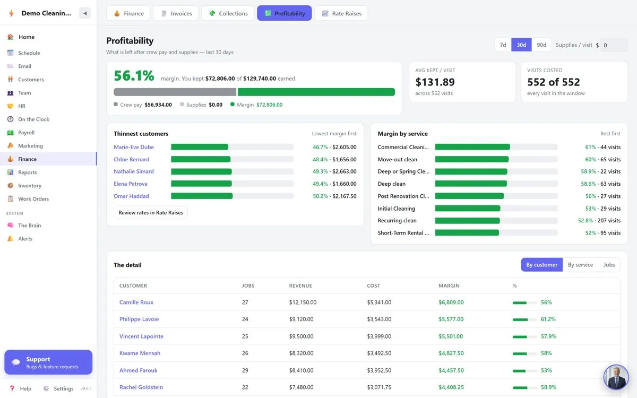Click the Email envelope icon
Viewport: 637px width, 398px height.
11,66
